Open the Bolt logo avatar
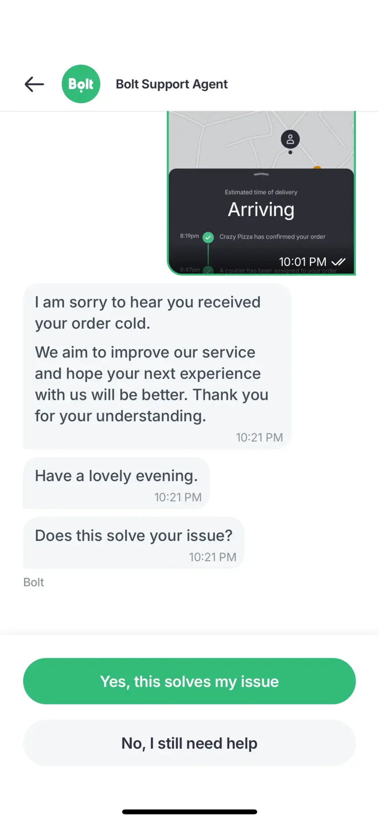 coord(81,84)
